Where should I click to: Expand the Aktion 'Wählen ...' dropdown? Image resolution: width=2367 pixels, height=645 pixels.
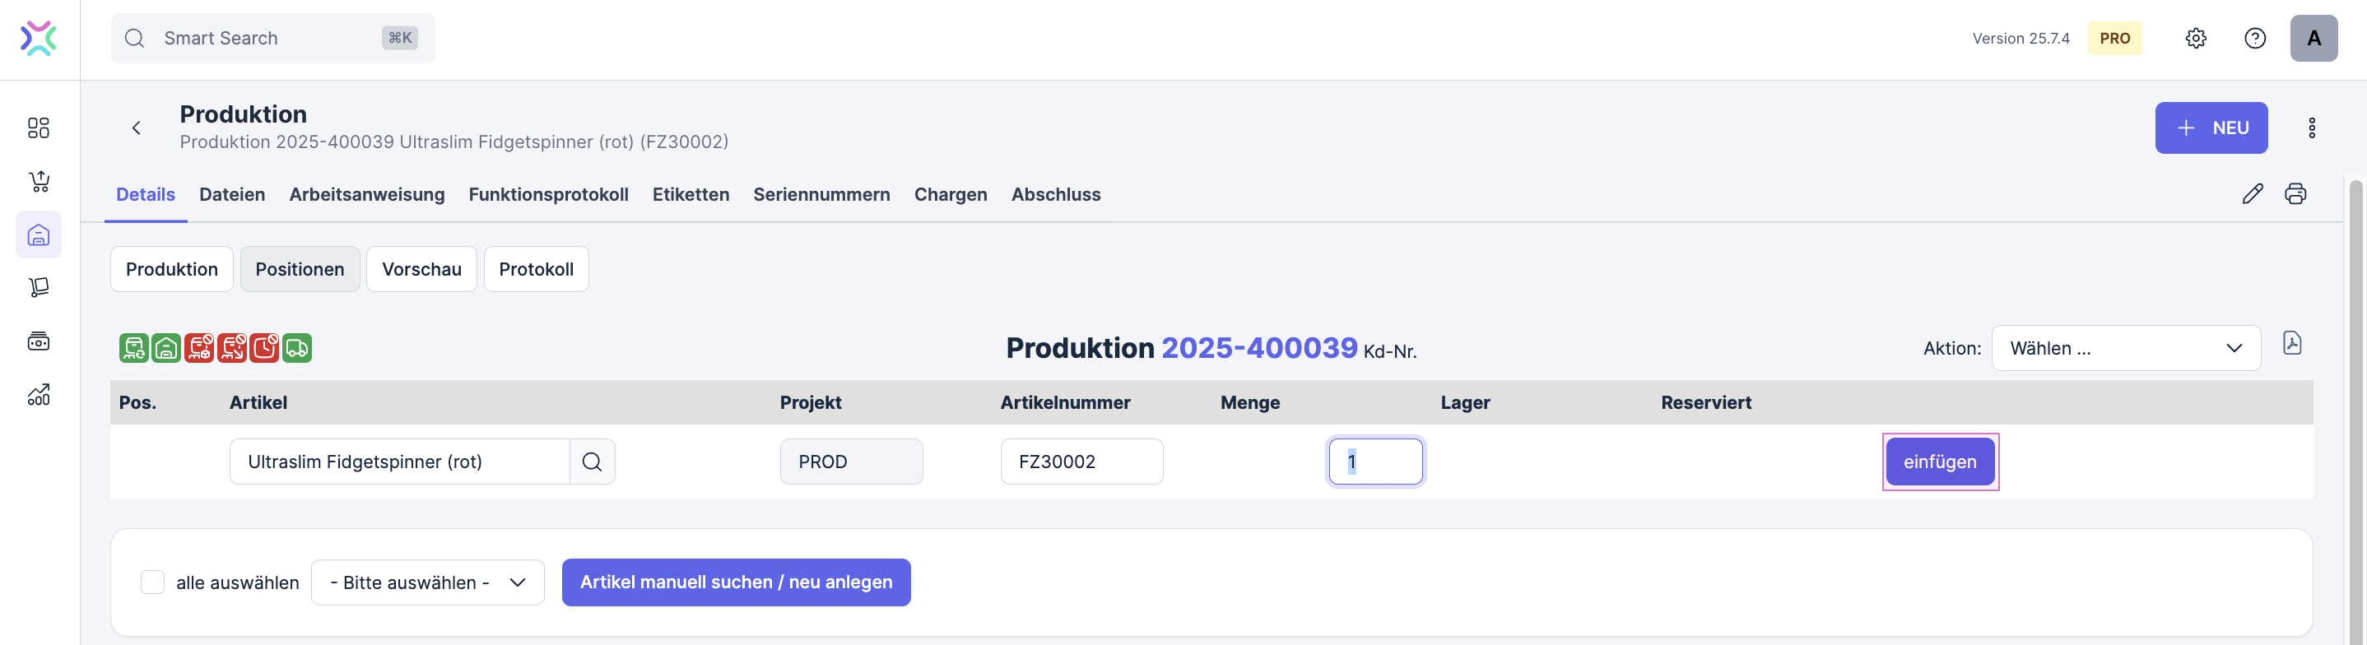click(2125, 349)
